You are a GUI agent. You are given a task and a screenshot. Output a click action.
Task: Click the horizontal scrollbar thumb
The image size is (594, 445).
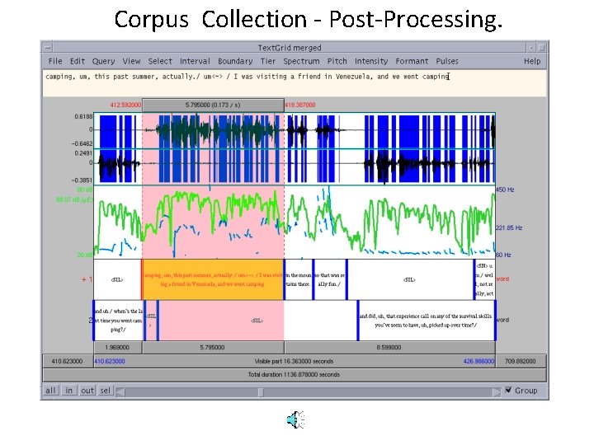(x=261, y=392)
